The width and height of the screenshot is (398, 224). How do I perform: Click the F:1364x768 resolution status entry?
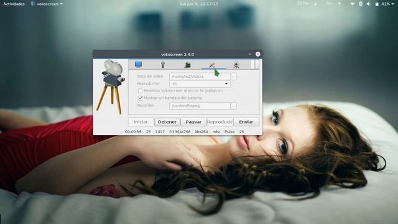click(x=180, y=132)
